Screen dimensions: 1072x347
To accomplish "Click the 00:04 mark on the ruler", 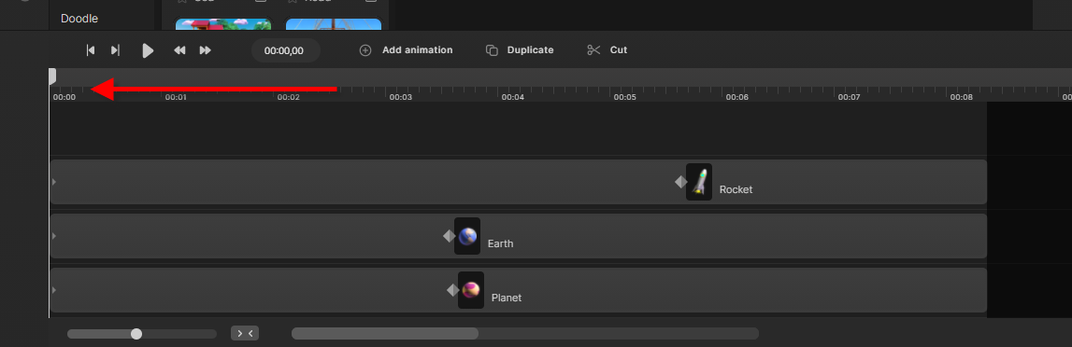I will point(513,97).
